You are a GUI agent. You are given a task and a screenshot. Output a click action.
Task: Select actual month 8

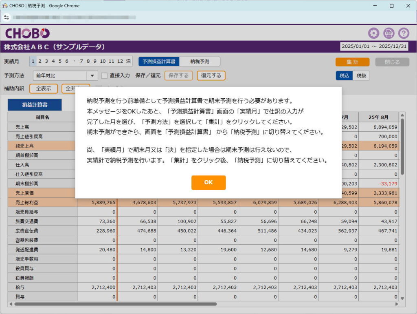click(88, 61)
